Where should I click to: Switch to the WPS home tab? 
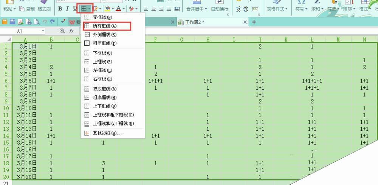tap(75, 22)
